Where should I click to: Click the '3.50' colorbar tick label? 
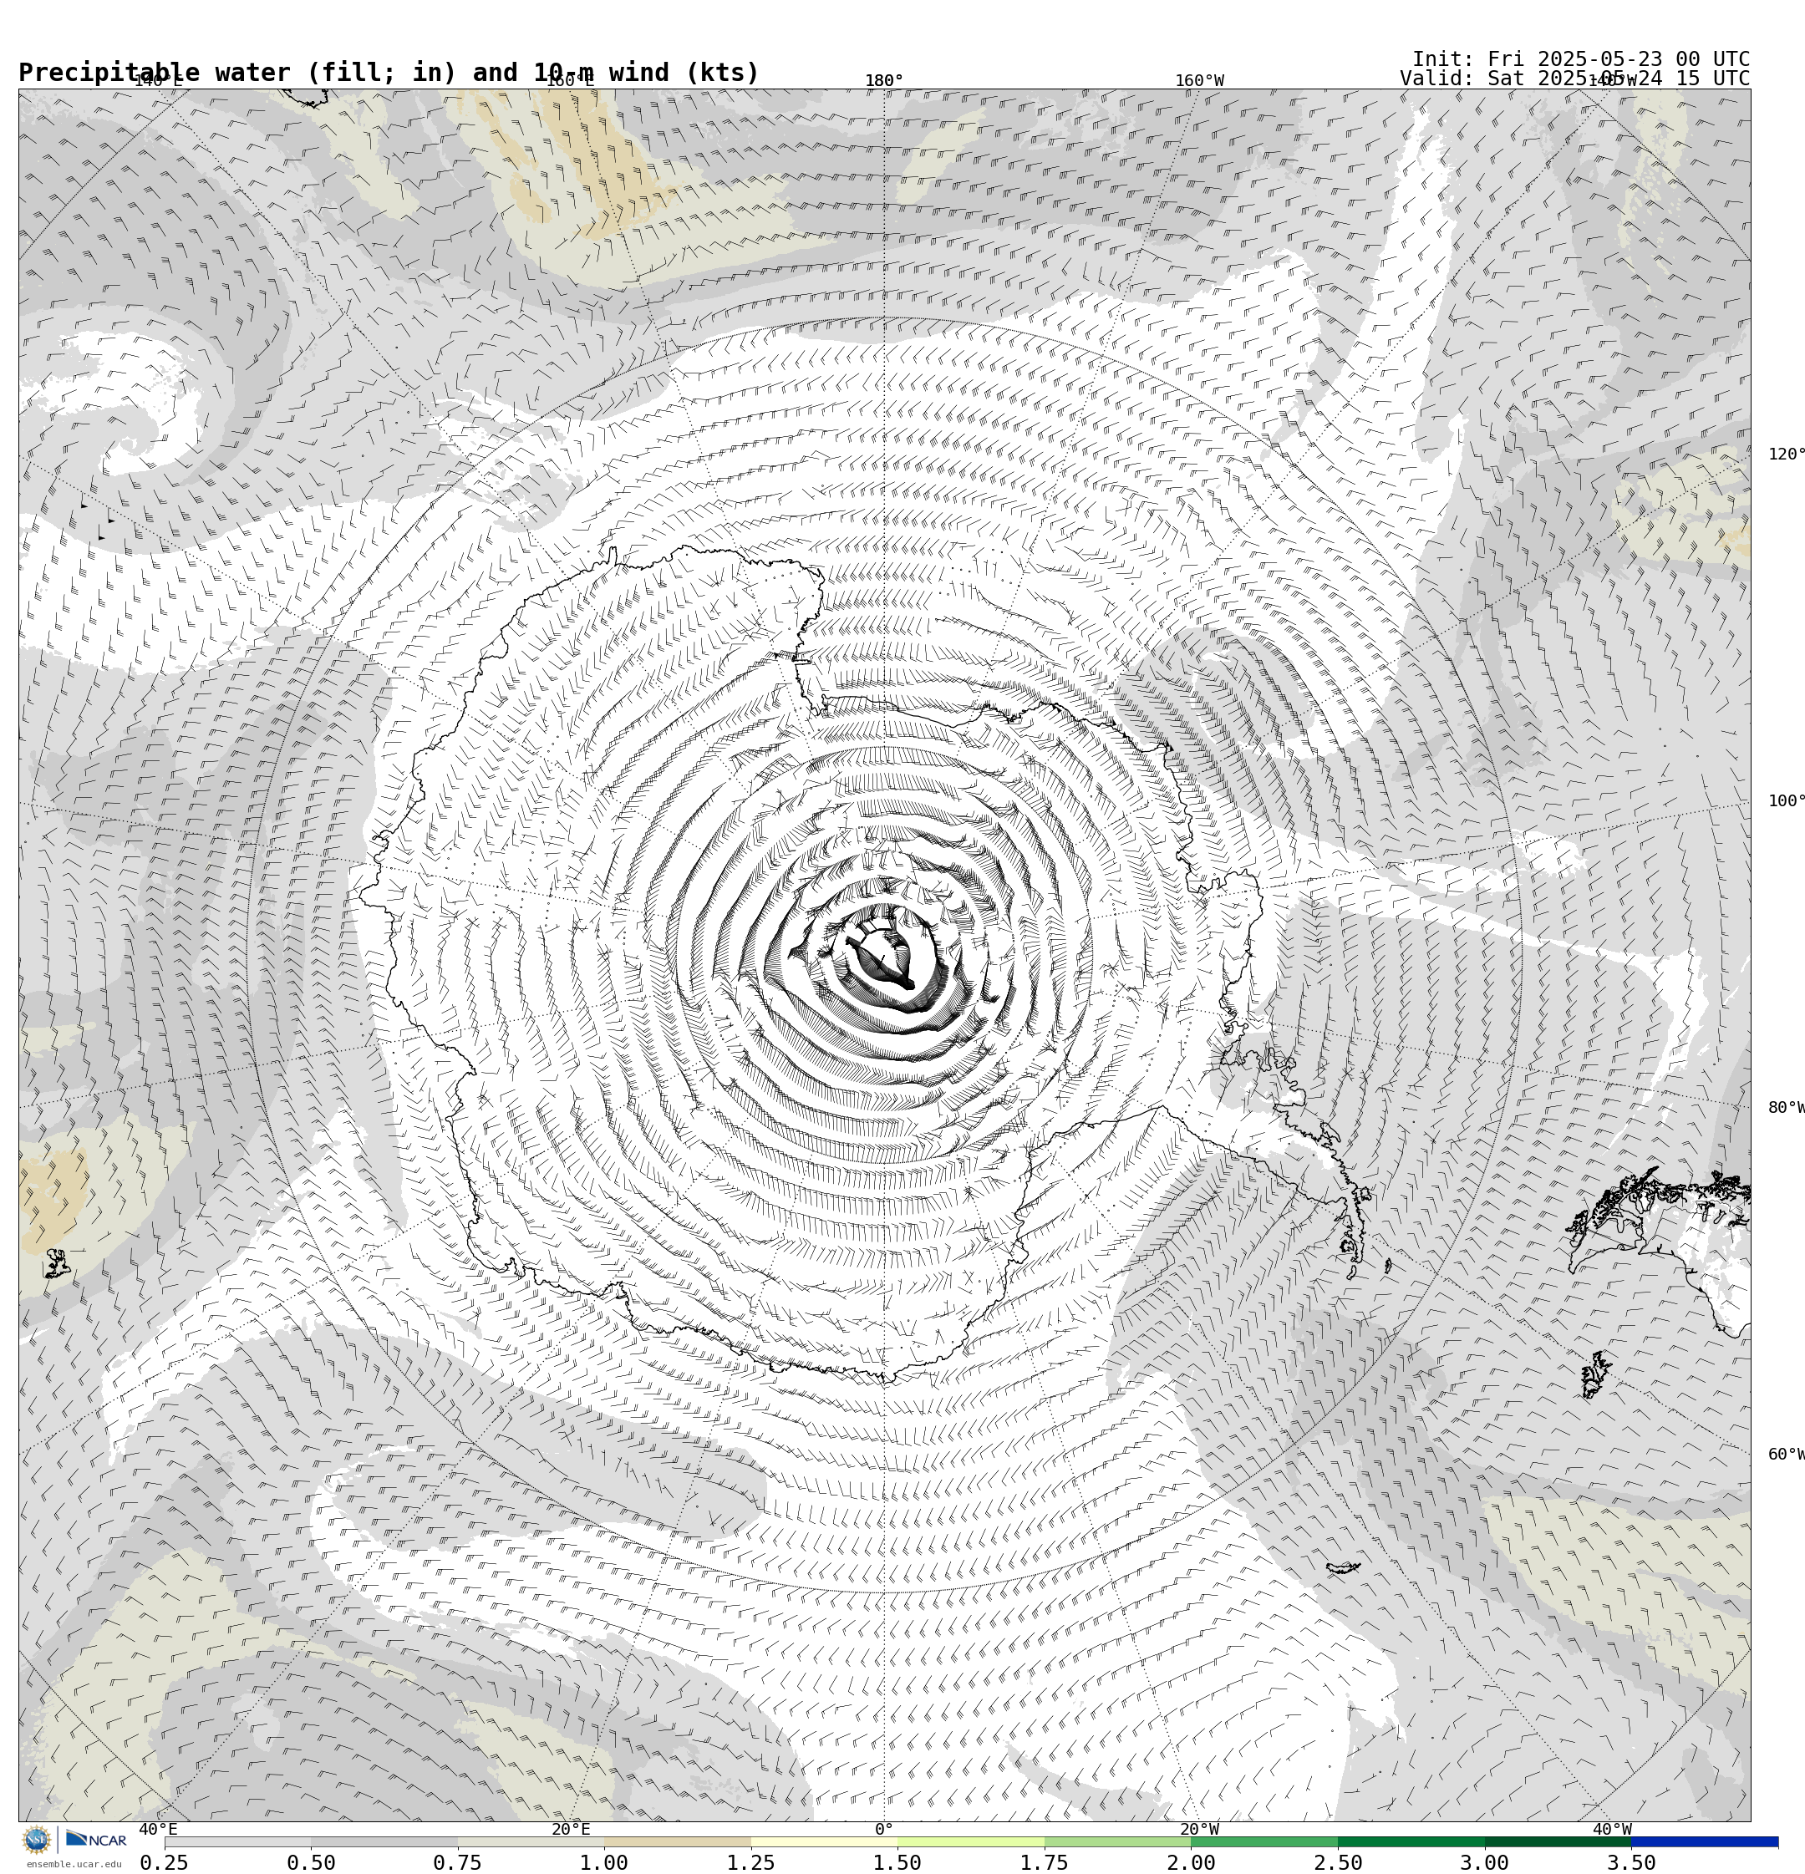click(x=1631, y=1862)
